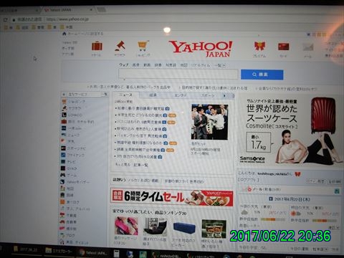The image size is (344, 258).
Task: Click the home icon above the header
Action: point(64,34)
